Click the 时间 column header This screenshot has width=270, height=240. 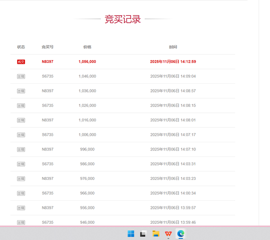pyautogui.click(x=173, y=47)
